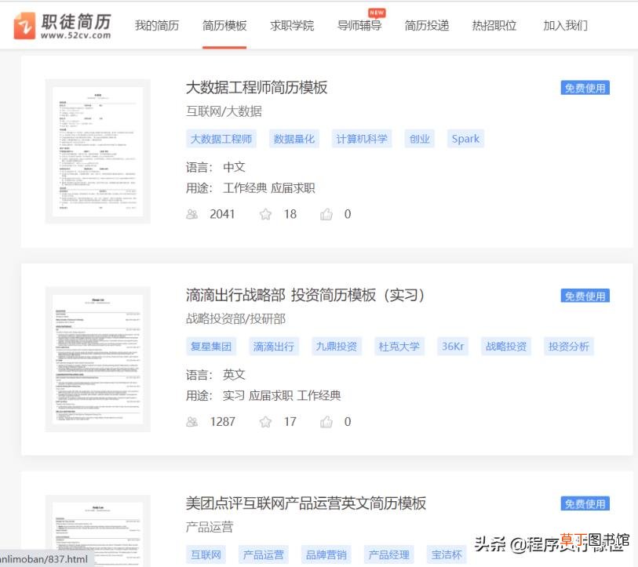Select the 宝洁杯 tag
This screenshot has width=638, height=567.
[447, 554]
